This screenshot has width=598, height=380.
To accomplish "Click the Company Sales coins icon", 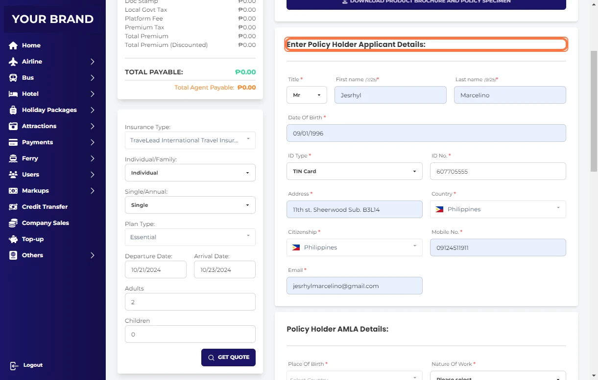I will coord(13,223).
